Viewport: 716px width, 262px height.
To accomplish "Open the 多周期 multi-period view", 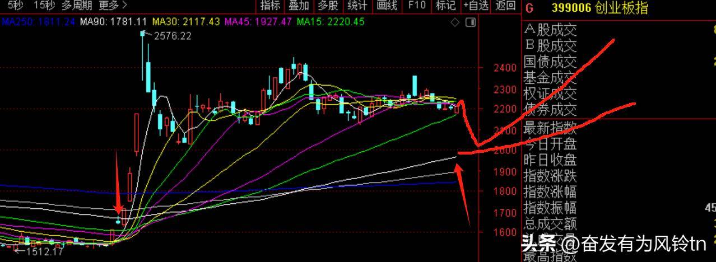I will pos(77,6).
